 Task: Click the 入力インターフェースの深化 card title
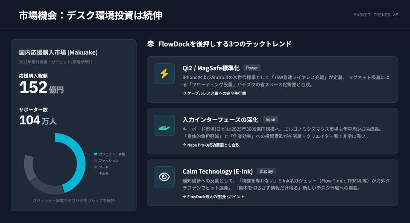point(220,120)
